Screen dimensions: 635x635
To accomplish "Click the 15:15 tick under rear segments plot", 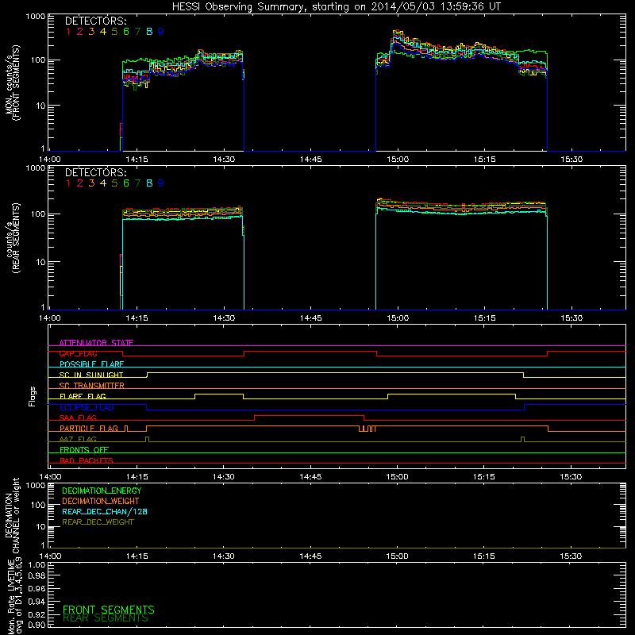I will point(485,318).
